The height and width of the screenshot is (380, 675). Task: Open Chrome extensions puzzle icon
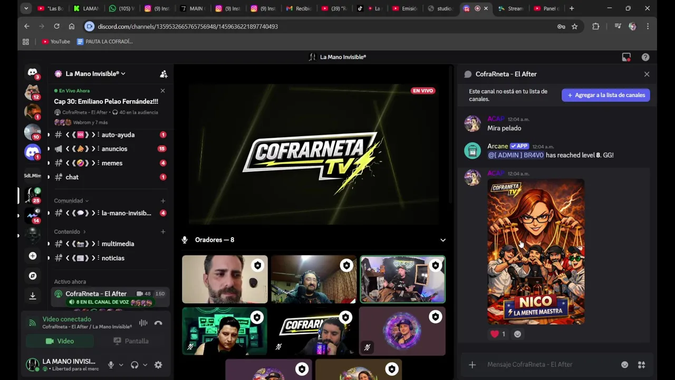tap(595, 26)
